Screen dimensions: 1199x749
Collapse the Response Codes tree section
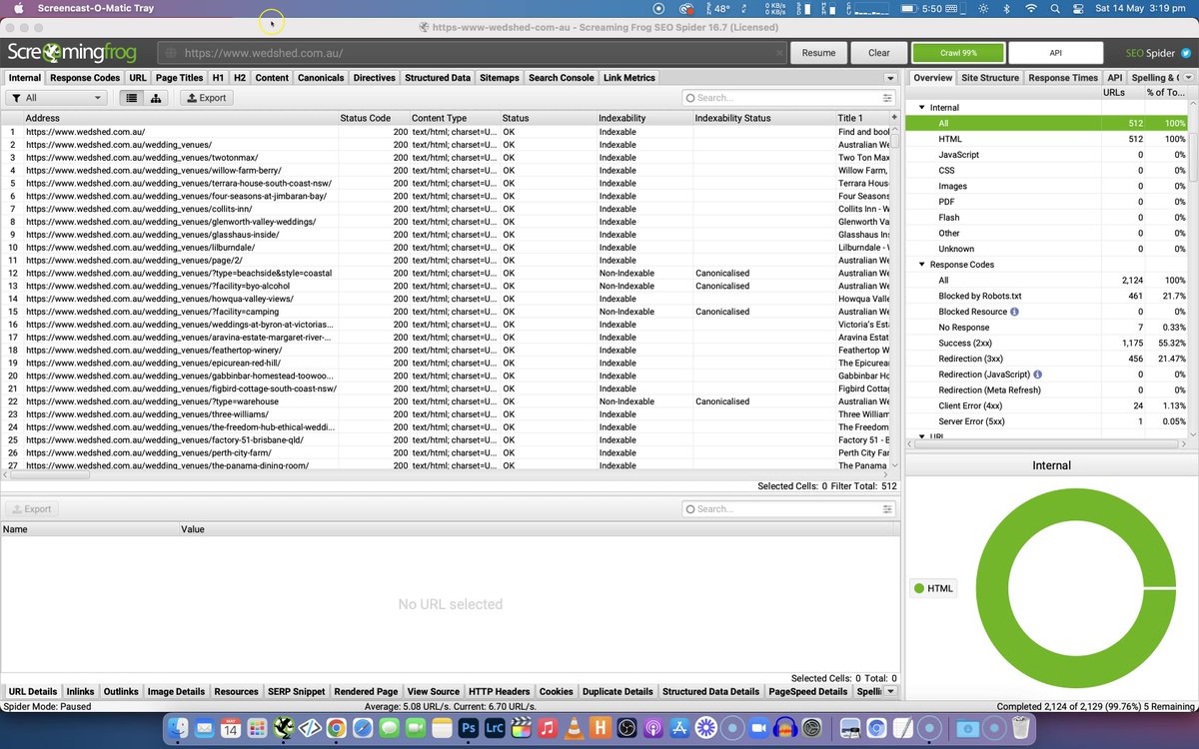pyautogui.click(x=921, y=265)
